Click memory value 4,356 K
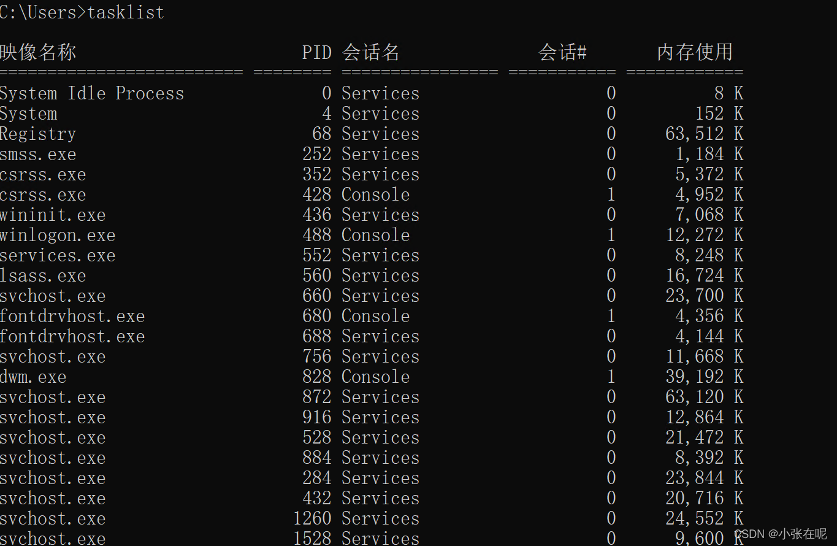 [709, 316]
